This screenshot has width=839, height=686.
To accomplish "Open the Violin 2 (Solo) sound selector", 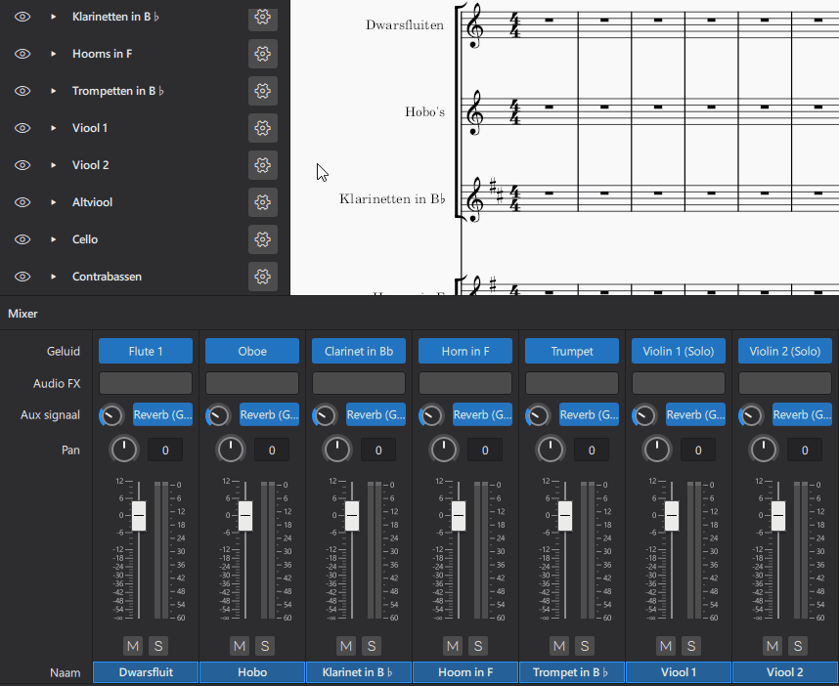I will click(x=784, y=351).
